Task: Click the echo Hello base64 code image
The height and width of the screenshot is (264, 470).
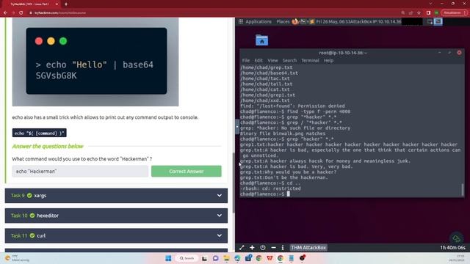Action: pyautogui.click(x=95, y=62)
